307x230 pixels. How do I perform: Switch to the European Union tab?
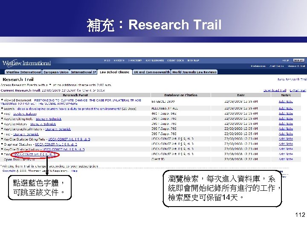click(56, 72)
